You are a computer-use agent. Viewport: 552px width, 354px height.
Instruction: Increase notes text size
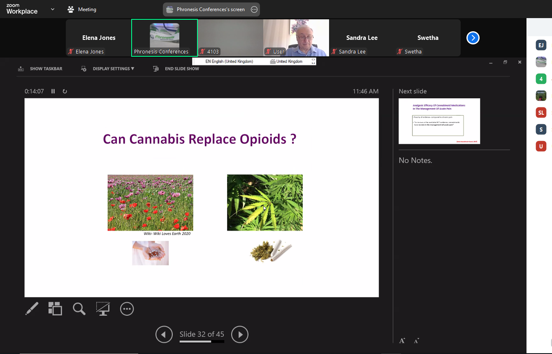click(402, 341)
